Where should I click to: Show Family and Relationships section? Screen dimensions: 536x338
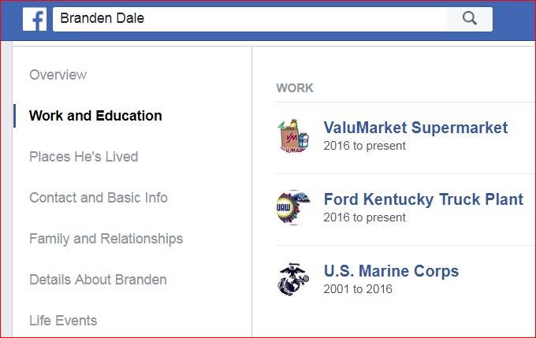(x=106, y=239)
